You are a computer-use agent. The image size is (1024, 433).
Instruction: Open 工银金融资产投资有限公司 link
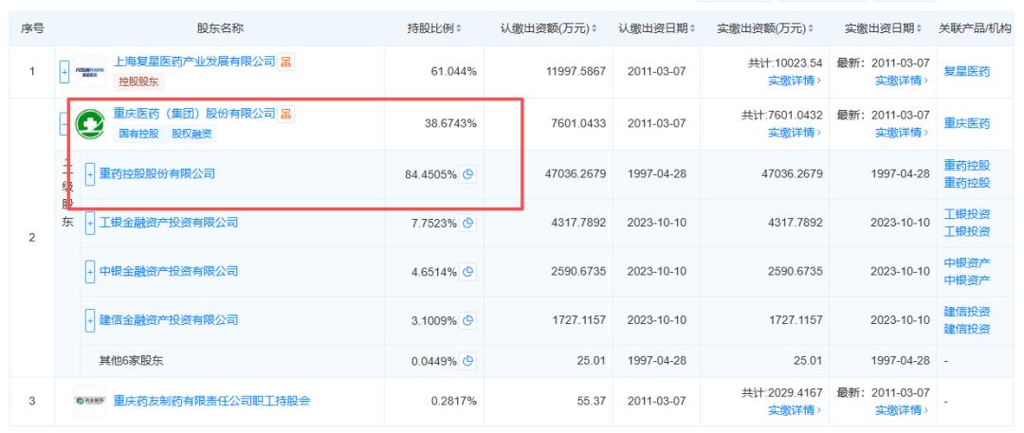point(169,223)
